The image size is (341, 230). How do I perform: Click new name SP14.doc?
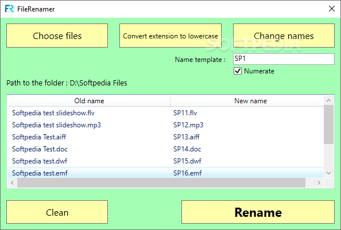click(187, 149)
